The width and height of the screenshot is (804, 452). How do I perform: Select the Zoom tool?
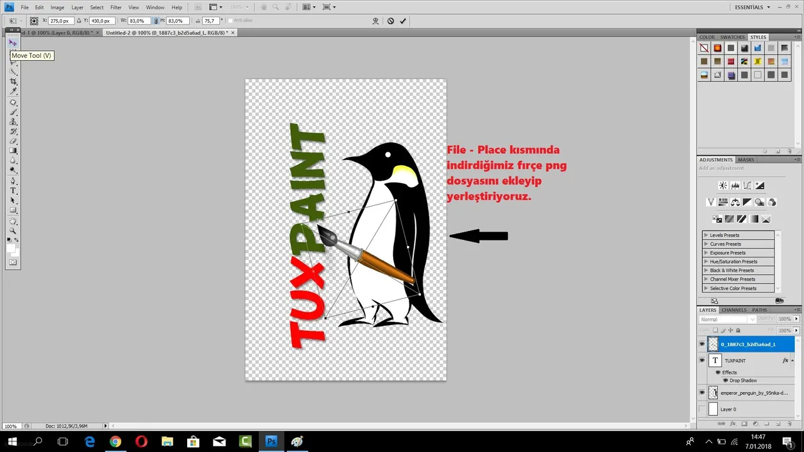[13, 231]
